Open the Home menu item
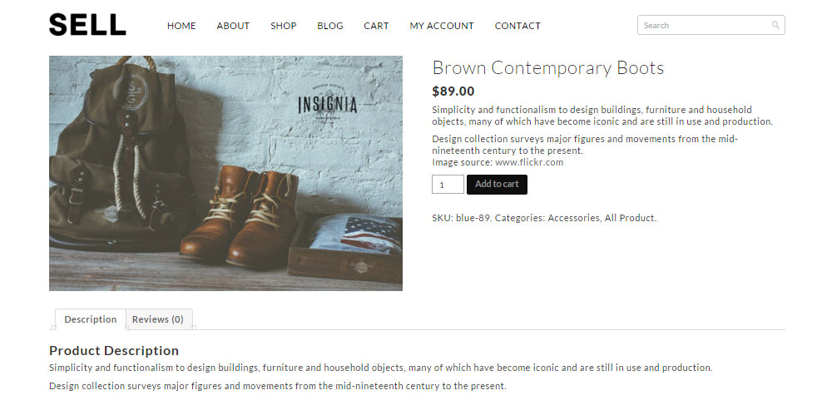The height and width of the screenshot is (415, 832). [x=181, y=26]
